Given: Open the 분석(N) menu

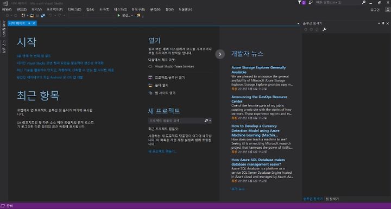Looking at the screenshot, I should click(x=155, y=9).
